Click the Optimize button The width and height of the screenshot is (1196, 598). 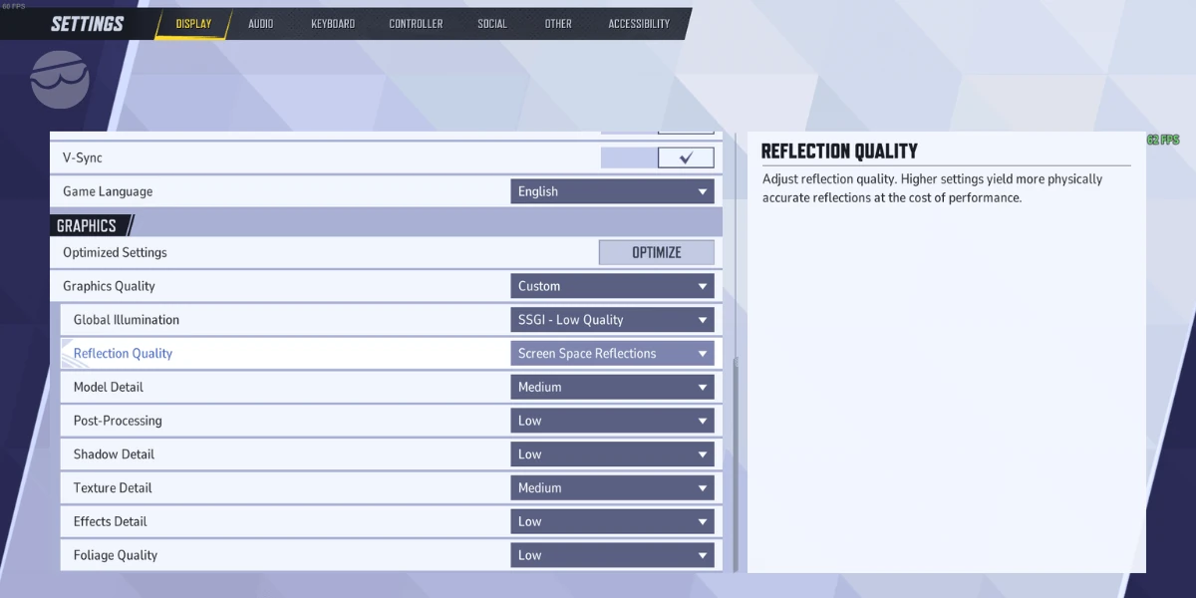coord(657,253)
